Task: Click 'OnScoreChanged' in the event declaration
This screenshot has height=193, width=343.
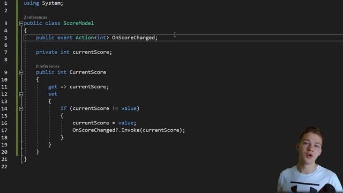Action: [x=133, y=38]
